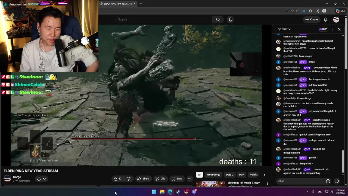Open Edge extensions puzzle icon

[x=310, y=11]
